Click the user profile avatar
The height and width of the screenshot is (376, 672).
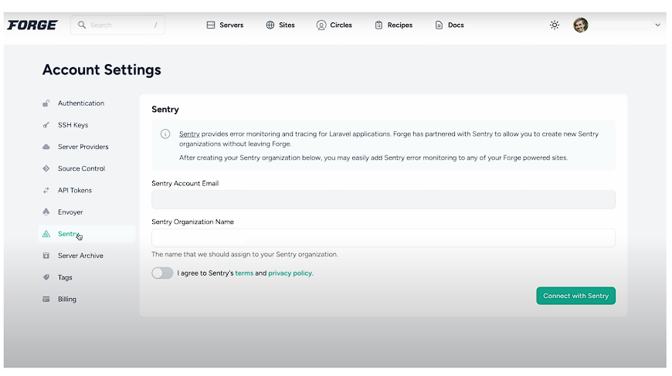pos(580,25)
